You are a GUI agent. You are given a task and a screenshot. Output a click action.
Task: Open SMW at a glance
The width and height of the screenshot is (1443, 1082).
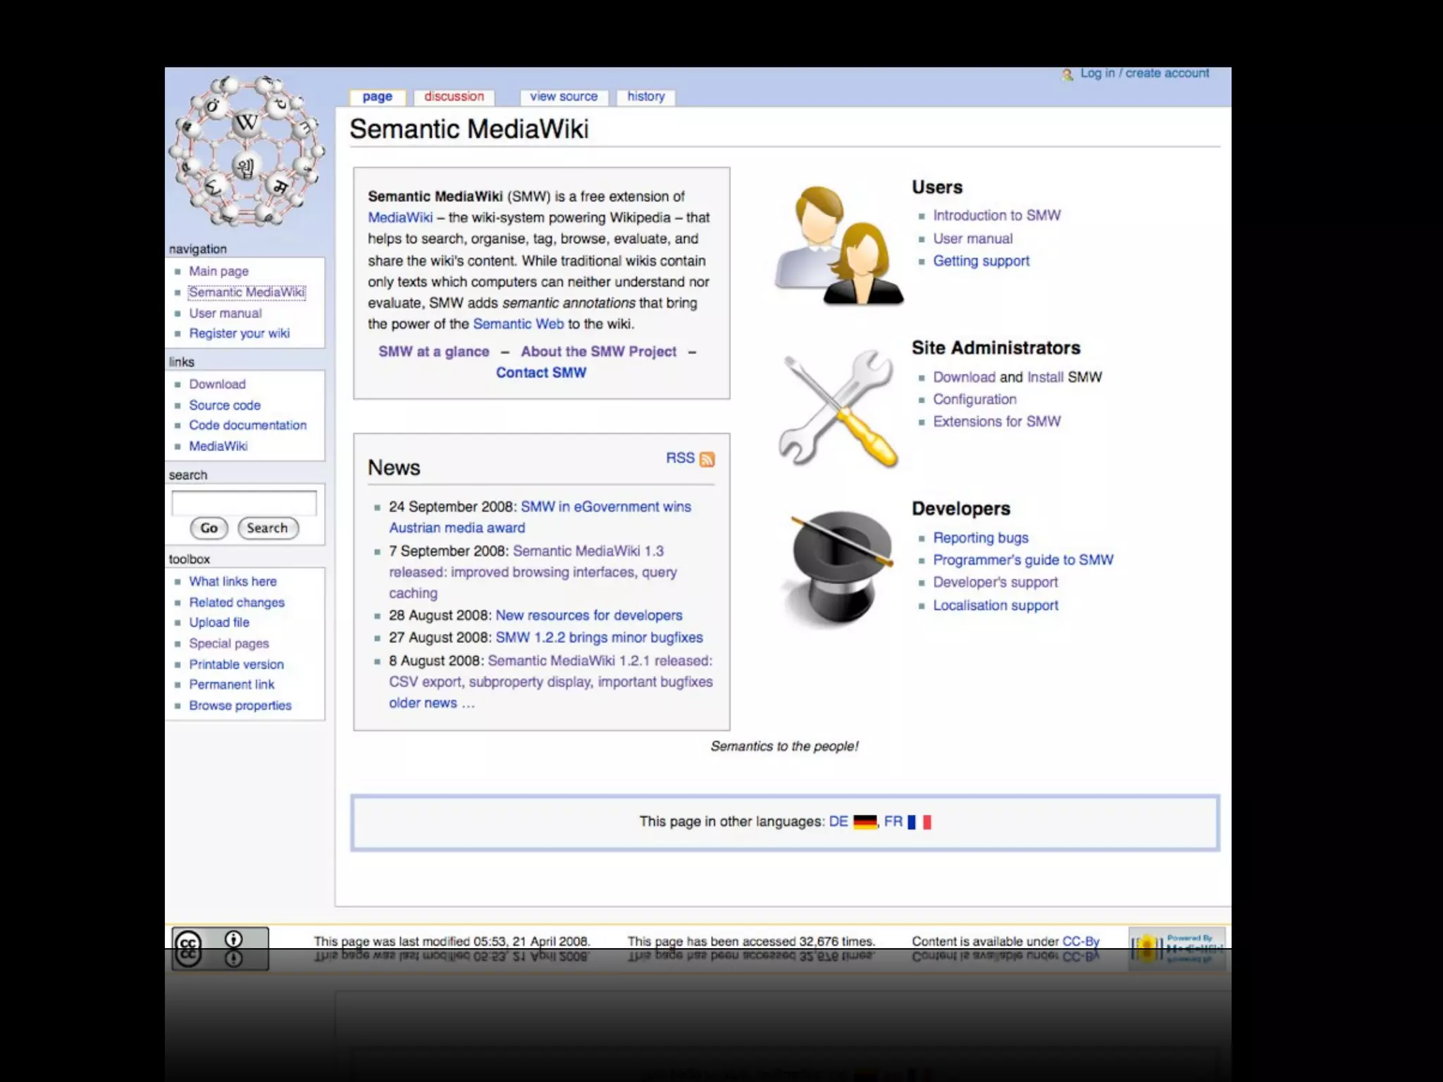click(434, 352)
